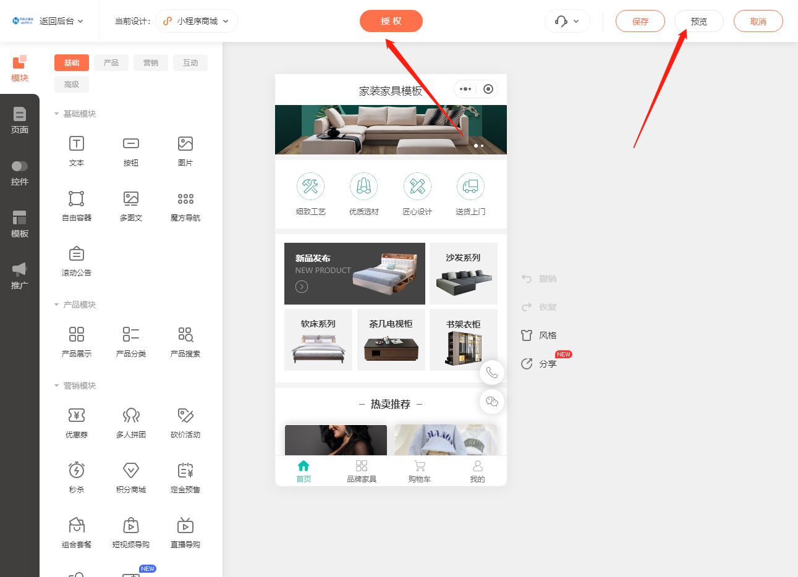
Task: Open the 推广 promotion sidebar panel
Action: point(20,276)
